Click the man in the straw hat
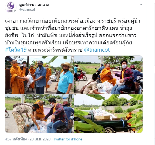Screen dimensions: 155x145 64,78
